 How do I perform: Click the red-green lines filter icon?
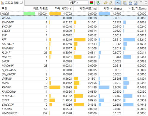92,3
